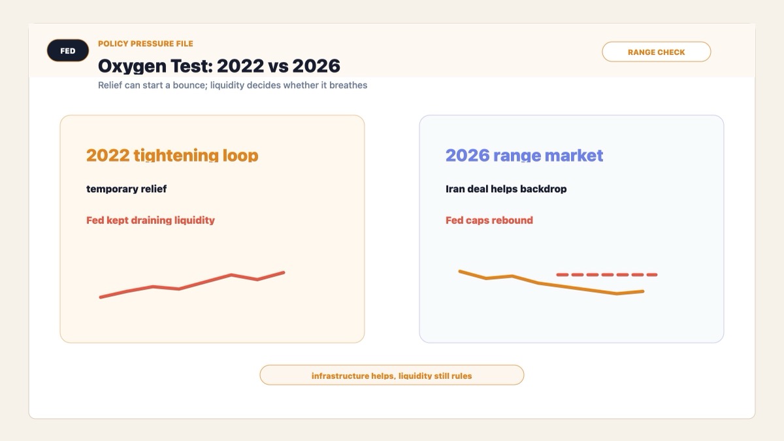Click the rising red line chart
The width and height of the screenshot is (784, 441).
192,285
